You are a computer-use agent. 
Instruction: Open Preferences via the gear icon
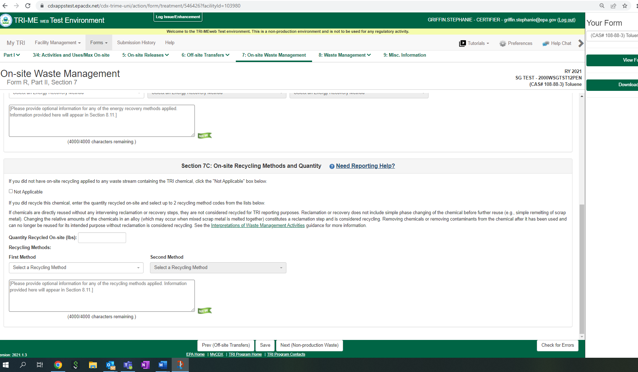pyautogui.click(x=503, y=43)
